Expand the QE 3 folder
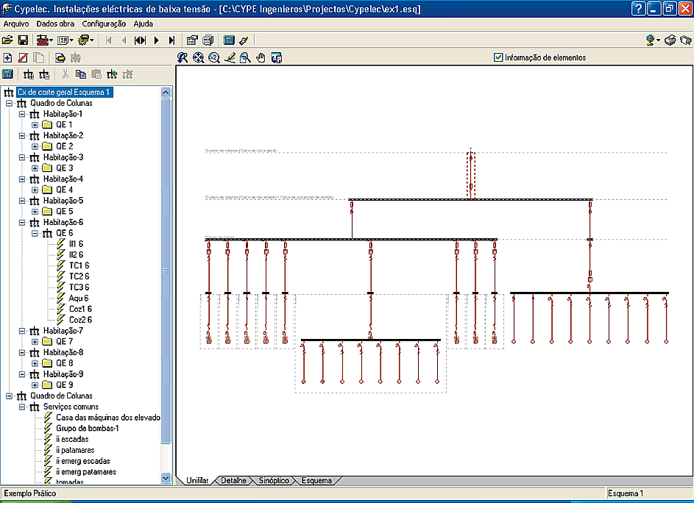The height and width of the screenshot is (511, 694). tap(35, 168)
